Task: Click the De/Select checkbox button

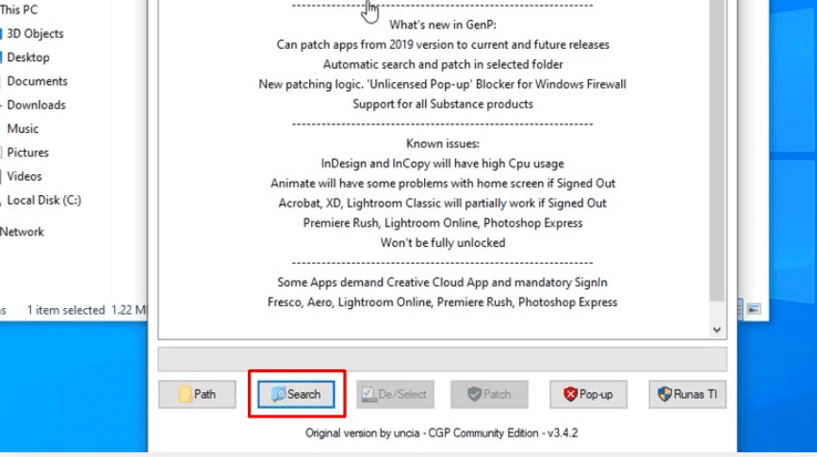Action: click(x=393, y=394)
